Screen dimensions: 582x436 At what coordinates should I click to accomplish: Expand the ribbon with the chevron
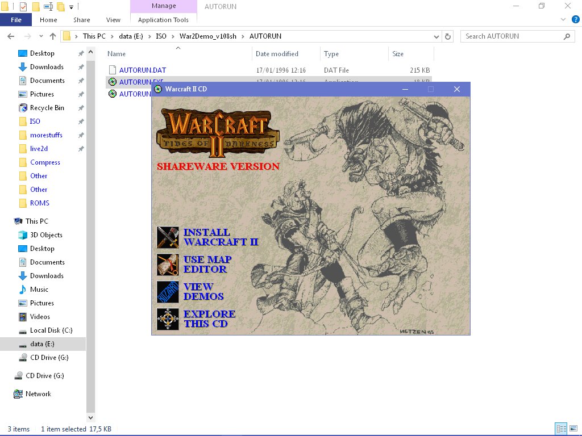[x=563, y=20]
